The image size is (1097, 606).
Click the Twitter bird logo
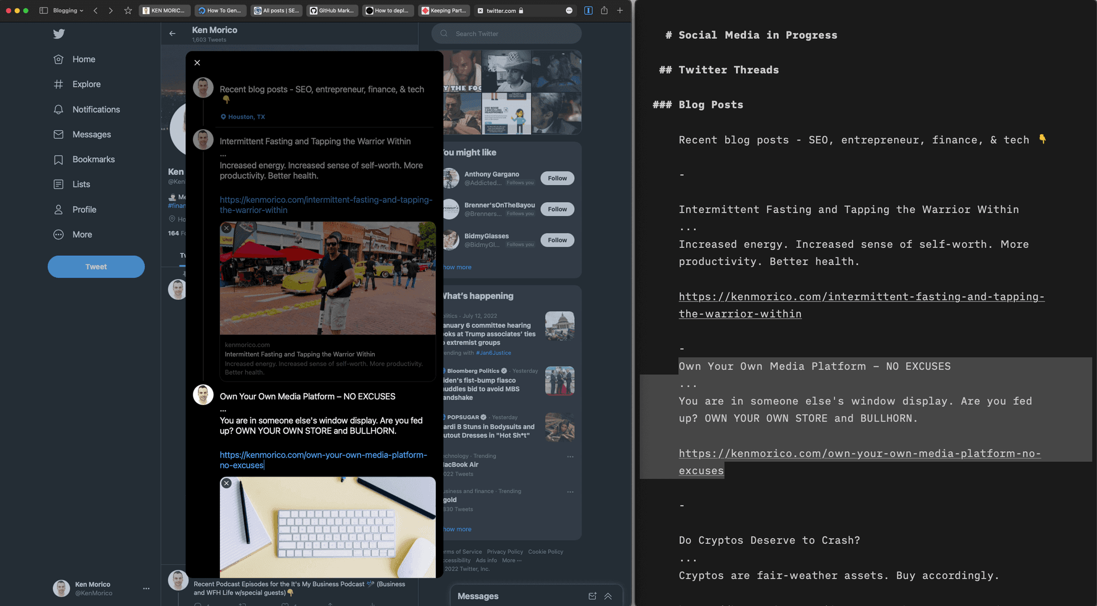(59, 34)
